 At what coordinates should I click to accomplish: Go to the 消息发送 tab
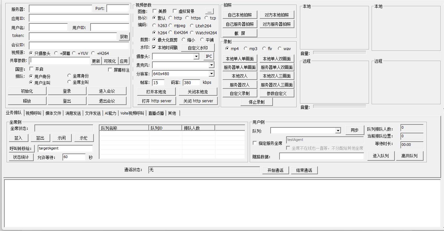[x=73, y=113]
